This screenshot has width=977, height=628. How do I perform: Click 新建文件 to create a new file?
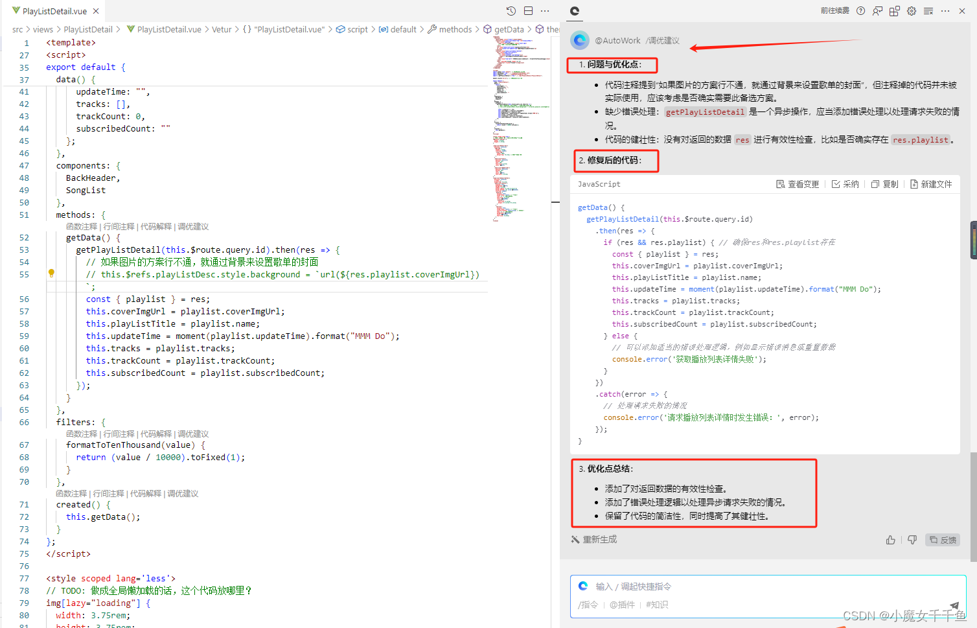931,184
